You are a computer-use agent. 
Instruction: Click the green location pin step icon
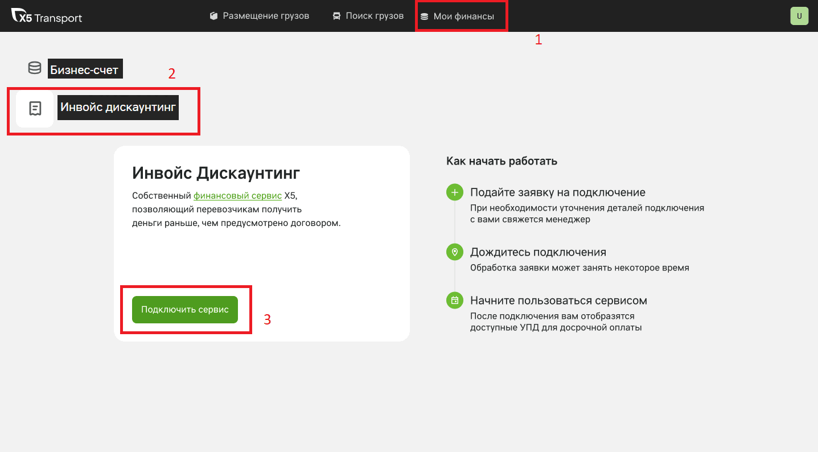(x=455, y=252)
